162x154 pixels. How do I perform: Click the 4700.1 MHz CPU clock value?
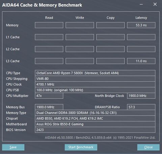coord(95,85)
